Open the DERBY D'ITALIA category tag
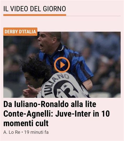Screen dimensions: 124x141 20,32
